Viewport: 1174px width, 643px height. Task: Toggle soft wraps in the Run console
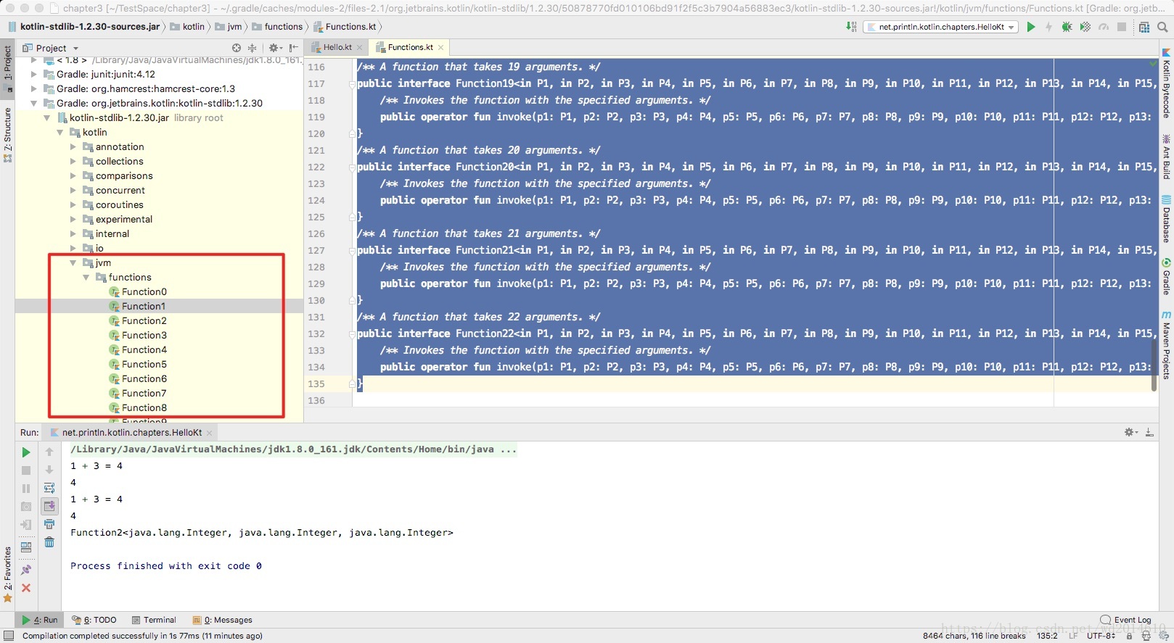tap(49, 488)
